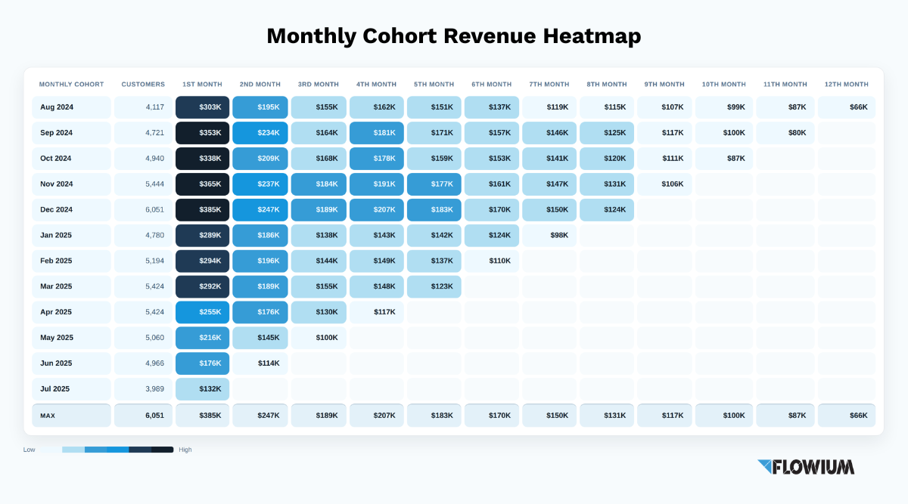Click the Customers column header

click(x=143, y=84)
